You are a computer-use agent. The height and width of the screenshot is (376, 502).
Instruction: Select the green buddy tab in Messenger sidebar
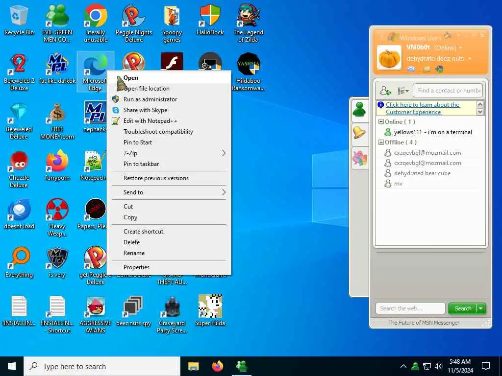coord(359,110)
